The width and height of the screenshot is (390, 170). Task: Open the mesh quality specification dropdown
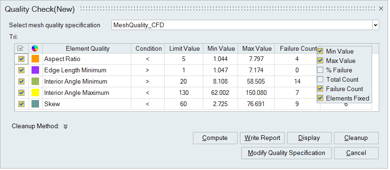click(375, 25)
